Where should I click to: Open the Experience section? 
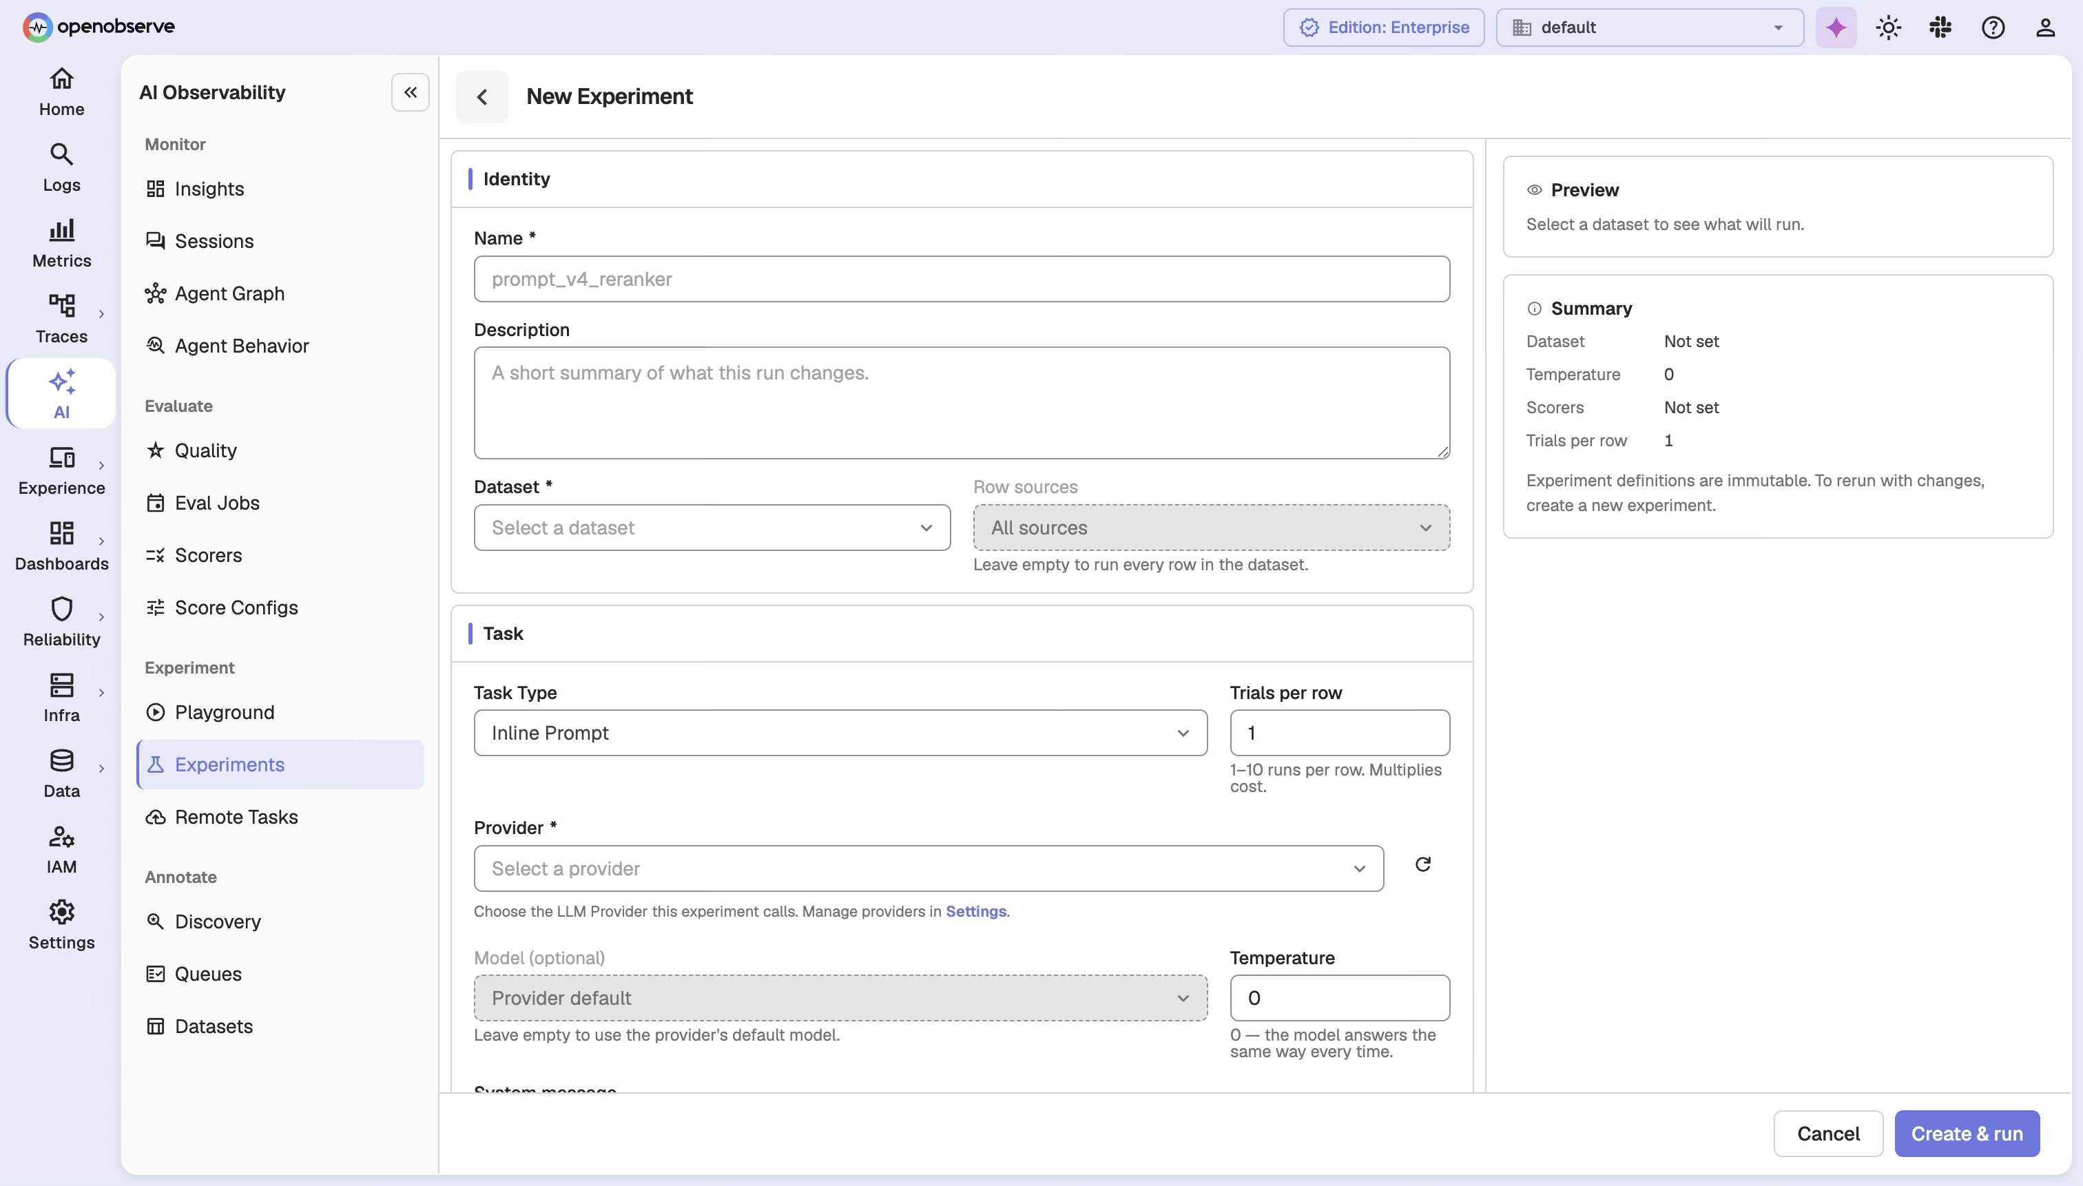tap(61, 471)
